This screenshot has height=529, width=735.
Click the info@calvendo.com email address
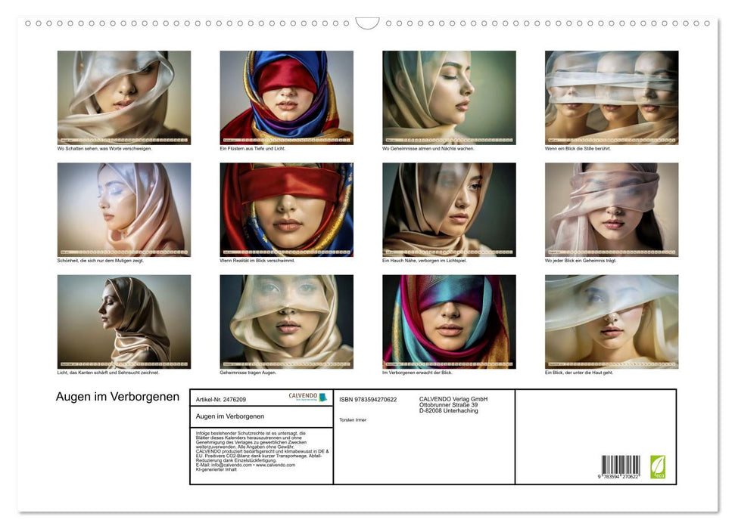point(232,465)
